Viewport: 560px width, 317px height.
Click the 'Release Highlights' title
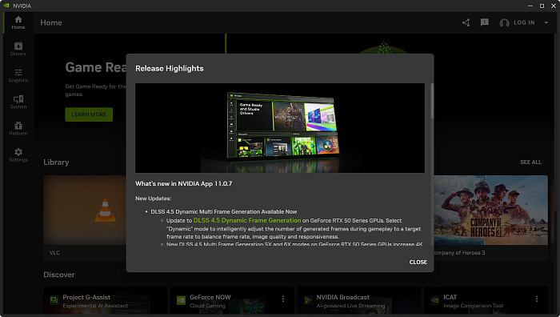(170, 68)
